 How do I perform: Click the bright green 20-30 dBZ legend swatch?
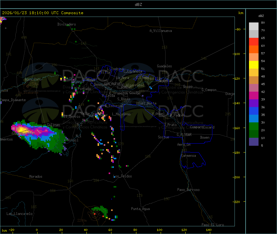pyautogui.click(x=254, y=126)
